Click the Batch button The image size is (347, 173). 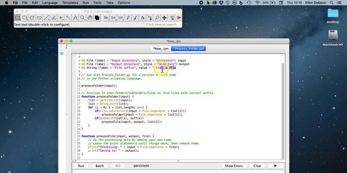[100, 166]
